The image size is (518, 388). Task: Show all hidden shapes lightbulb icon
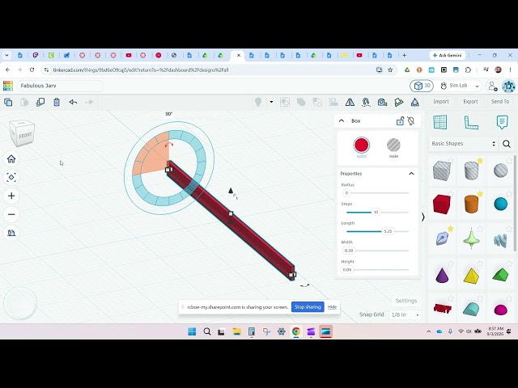pyautogui.click(x=258, y=102)
